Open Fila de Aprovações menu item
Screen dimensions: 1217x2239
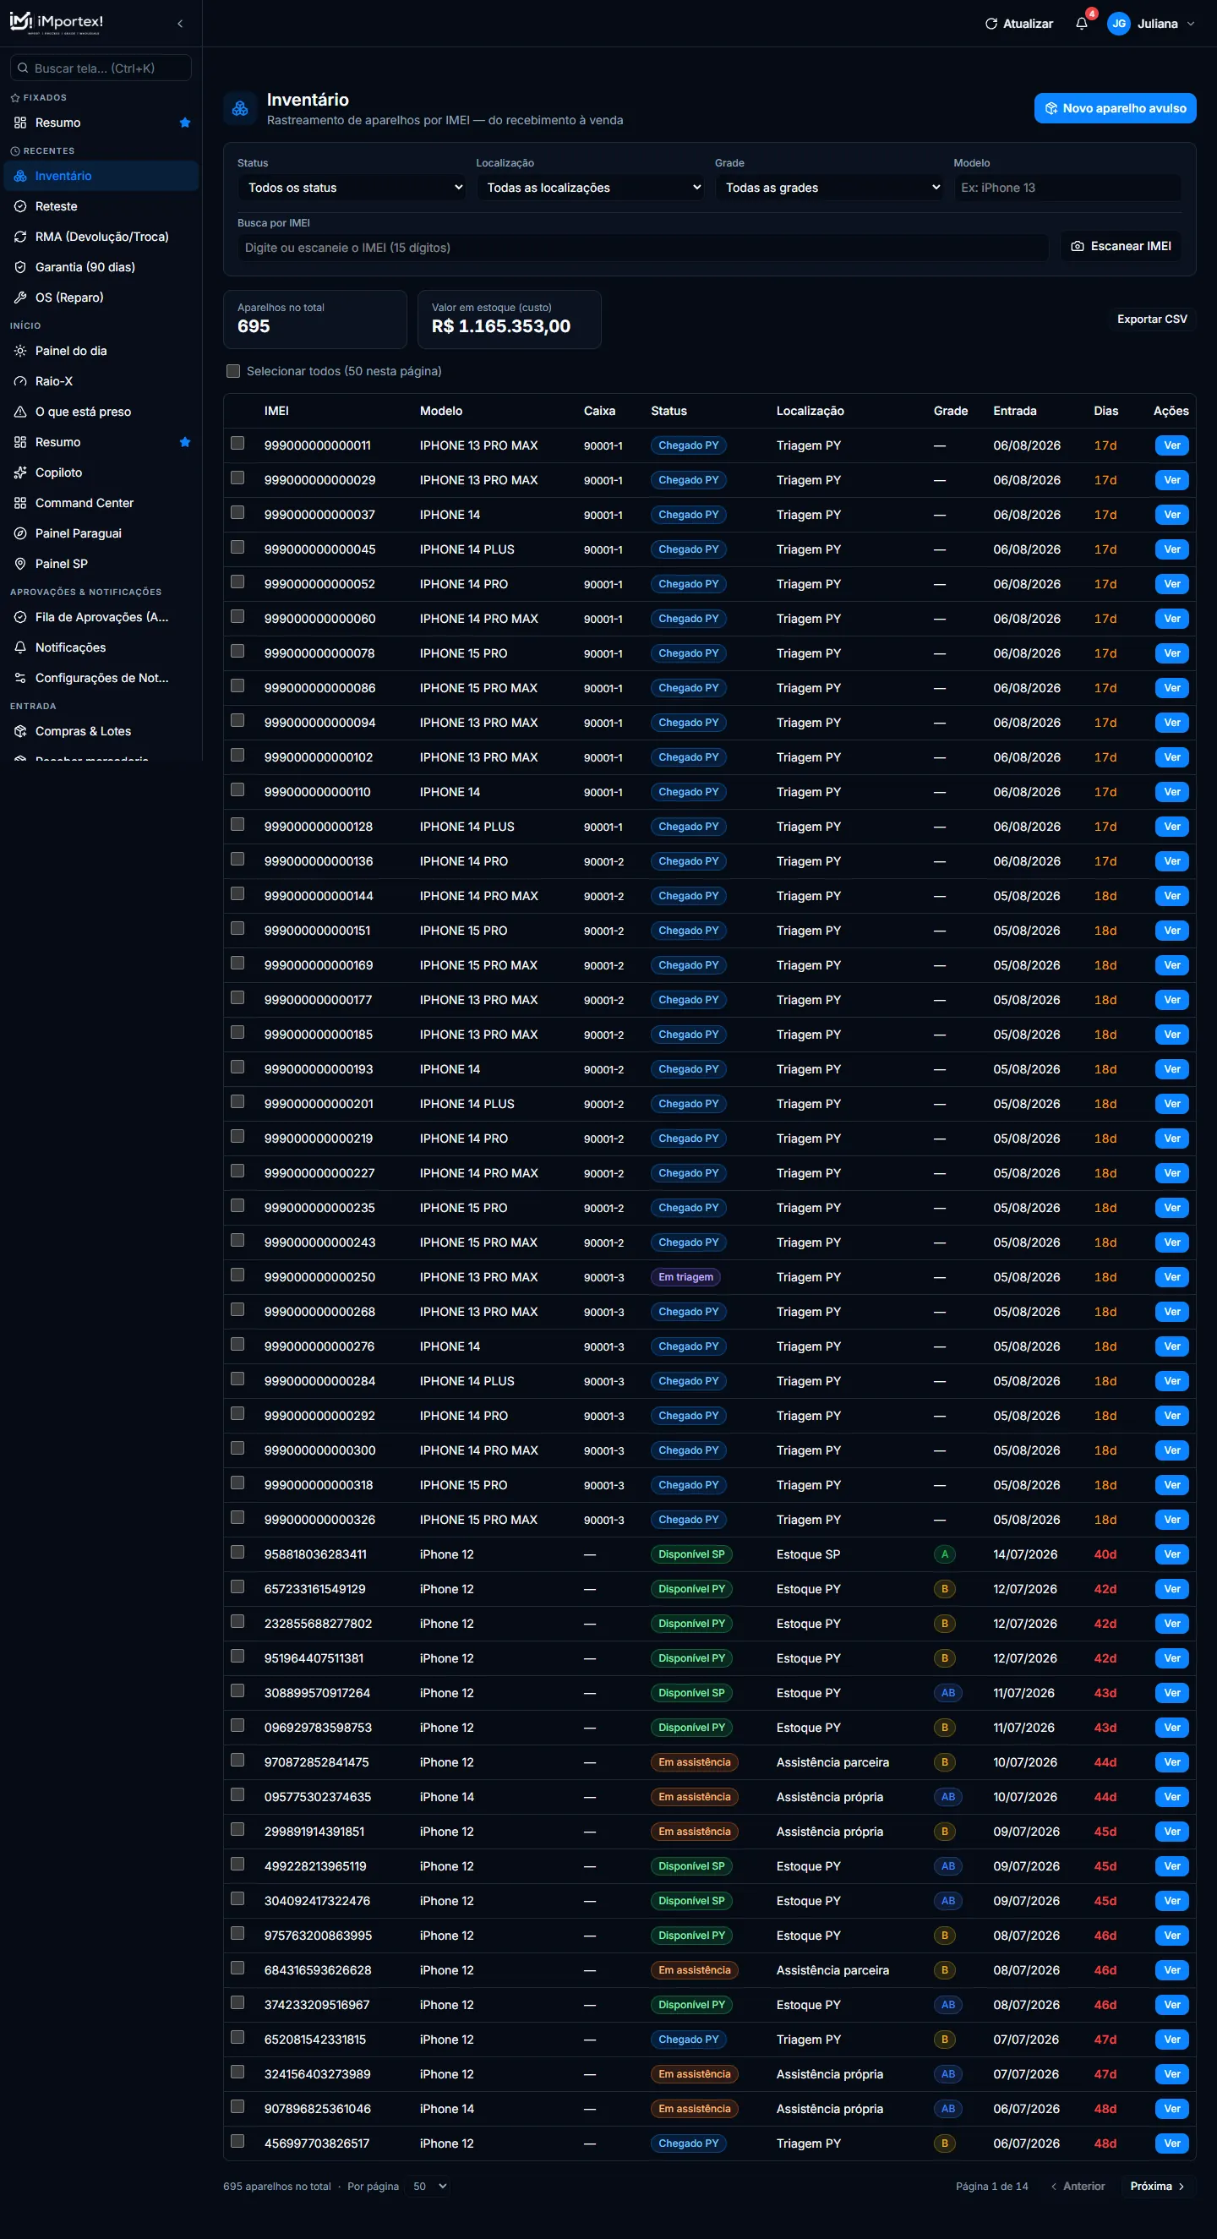tap(101, 617)
